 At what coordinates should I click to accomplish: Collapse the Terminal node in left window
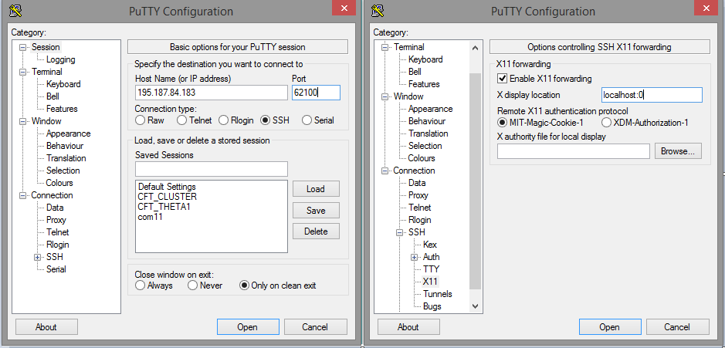(x=22, y=72)
